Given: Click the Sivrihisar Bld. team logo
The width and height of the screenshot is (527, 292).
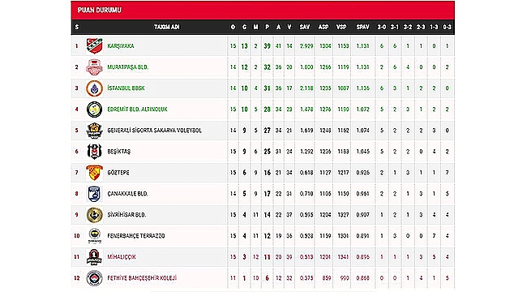Looking at the screenshot, I should tap(94, 215).
